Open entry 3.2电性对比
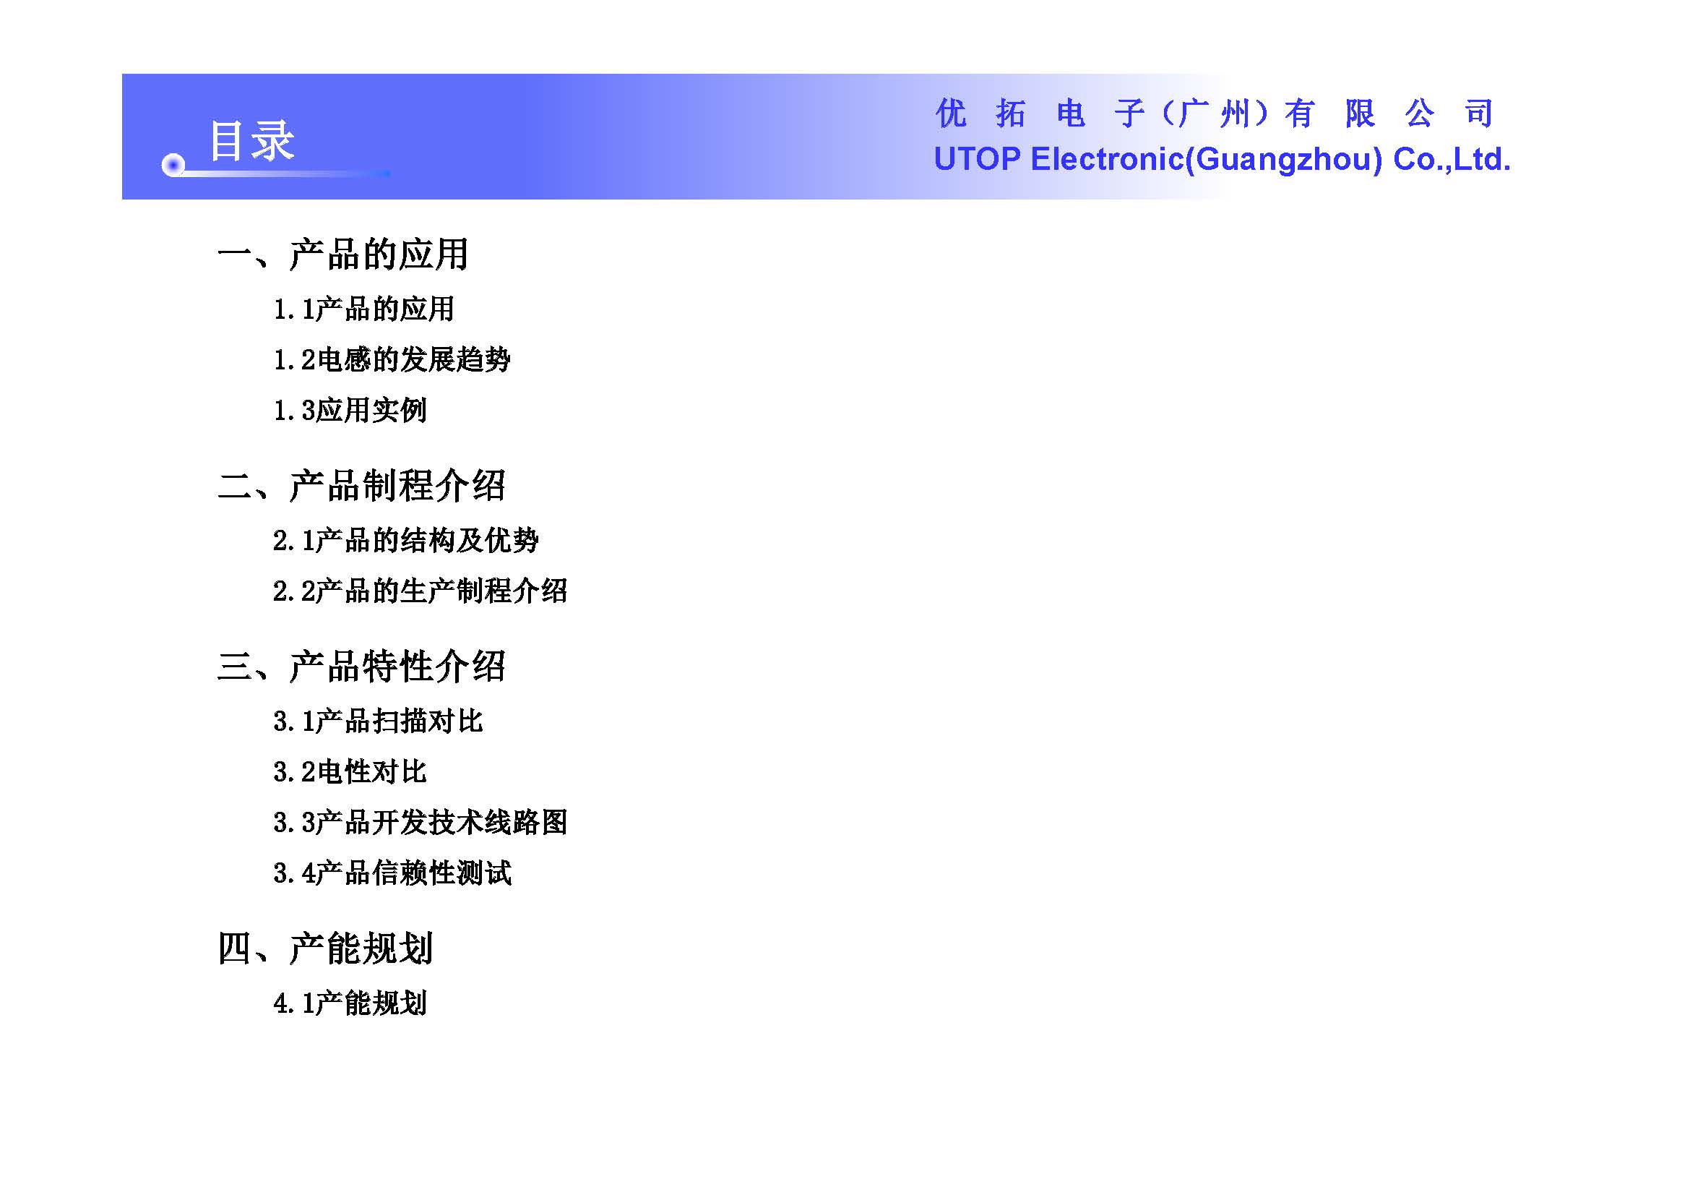The width and height of the screenshot is (1690, 1195). coord(350,772)
